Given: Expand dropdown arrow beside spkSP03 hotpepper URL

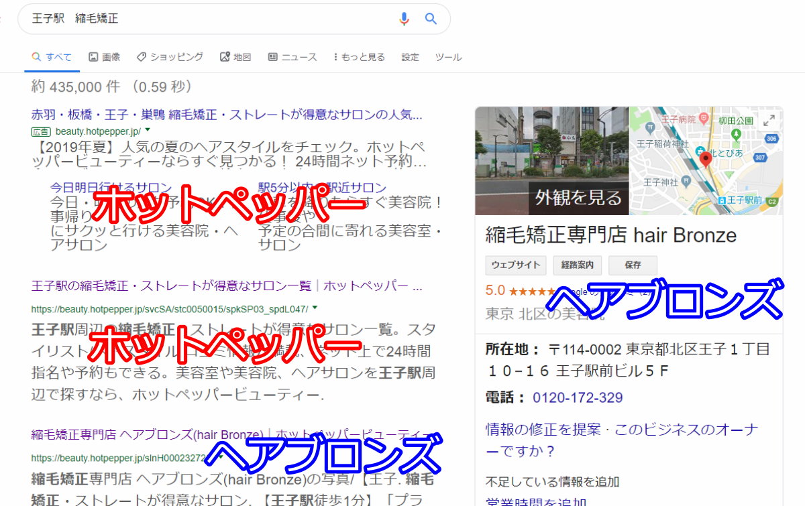Looking at the screenshot, I should tap(315, 308).
